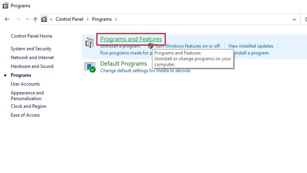Click the shield icon beside Windows features
Image resolution: width=307 pixels, height=173 pixels.
coord(151,46)
